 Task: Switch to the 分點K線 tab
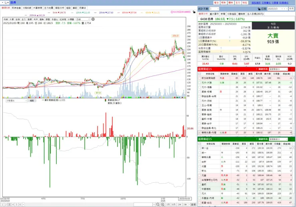[x=27, y=8]
